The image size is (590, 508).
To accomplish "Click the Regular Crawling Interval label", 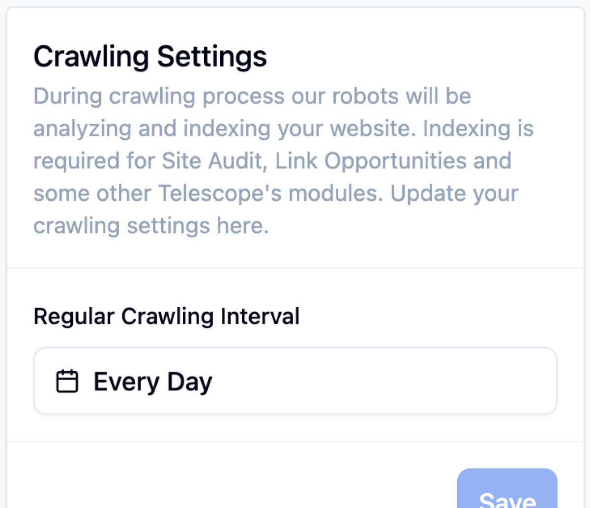I will pos(166,316).
